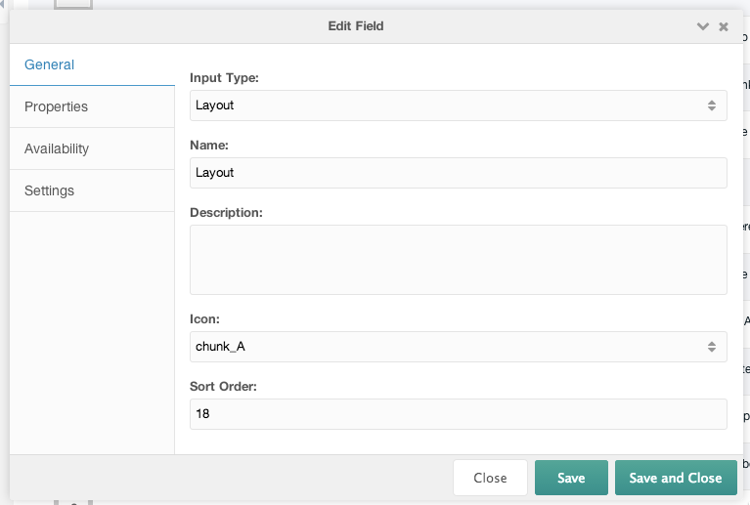The height and width of the screenshot is (505, 750).
Task: Click the Sort Order label
Action: (223, 387)
